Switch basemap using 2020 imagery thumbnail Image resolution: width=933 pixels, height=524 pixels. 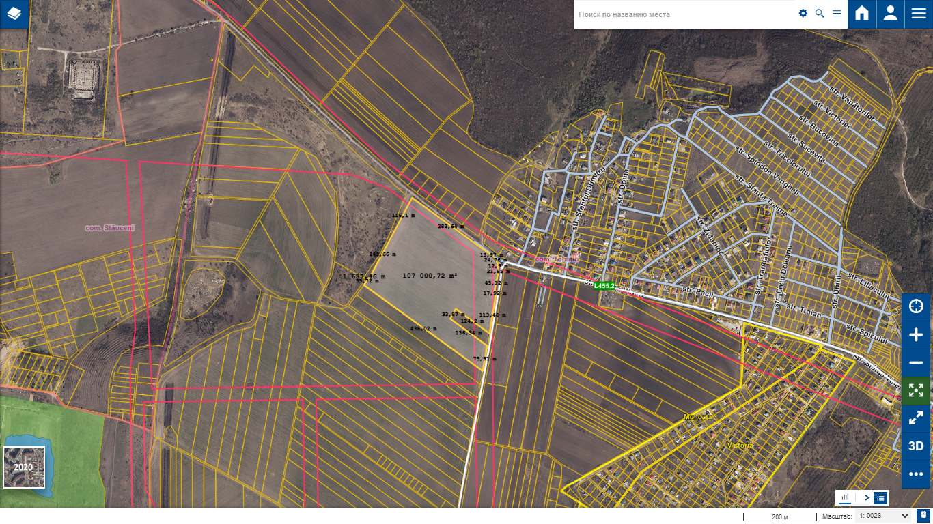coord(24,467)
